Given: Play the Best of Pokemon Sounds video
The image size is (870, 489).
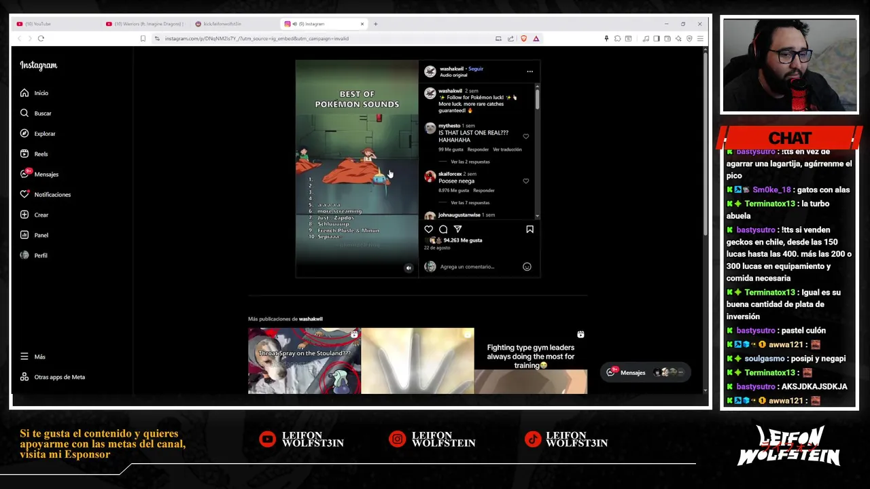Looking at the screenshot, I should pos(357,168).
